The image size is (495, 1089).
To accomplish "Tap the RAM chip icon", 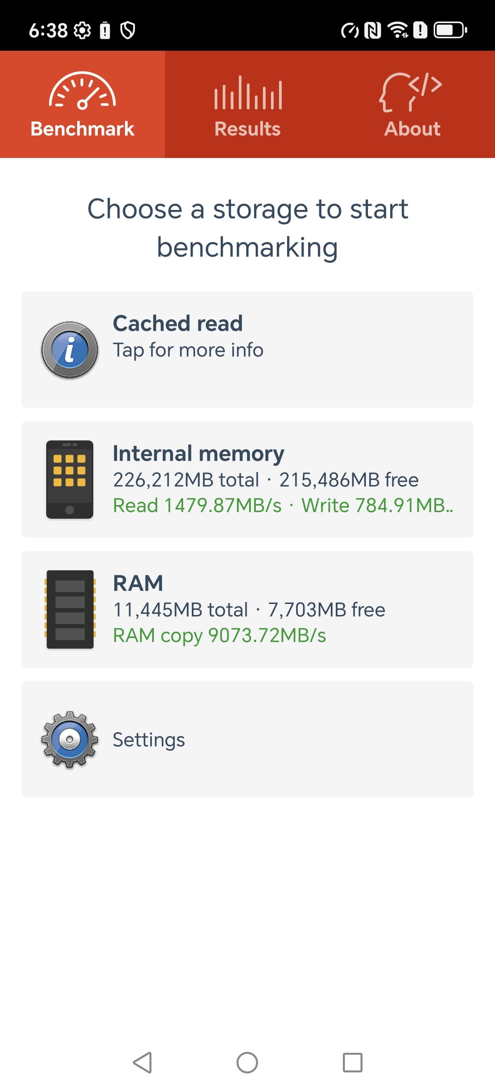I will 70,609.
